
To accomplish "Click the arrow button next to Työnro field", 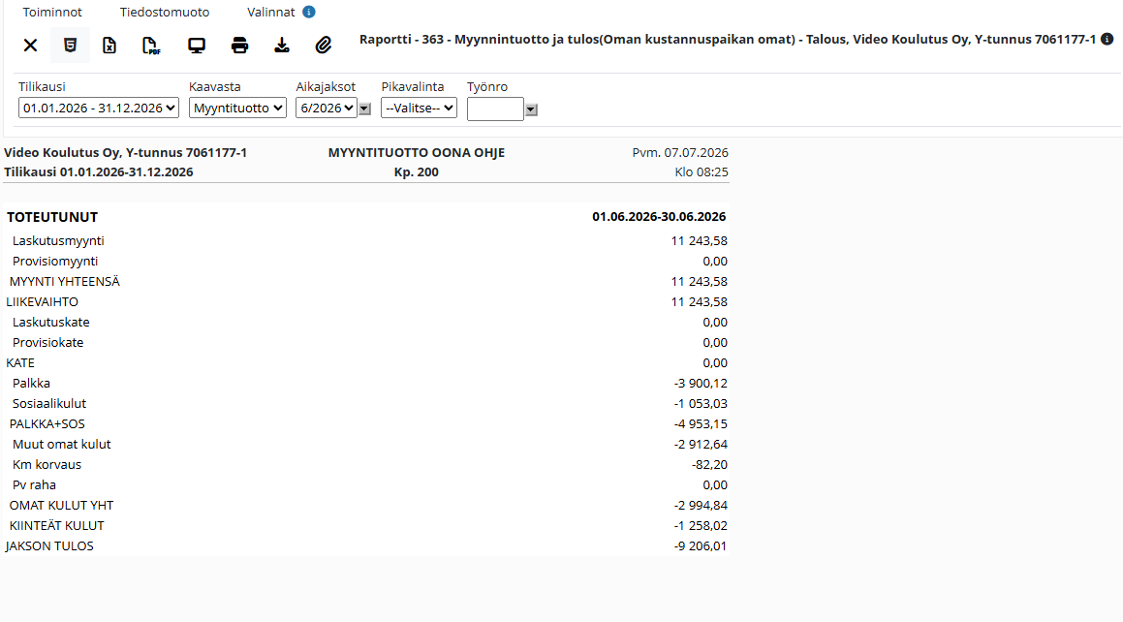I will click(x=531, y=109).
